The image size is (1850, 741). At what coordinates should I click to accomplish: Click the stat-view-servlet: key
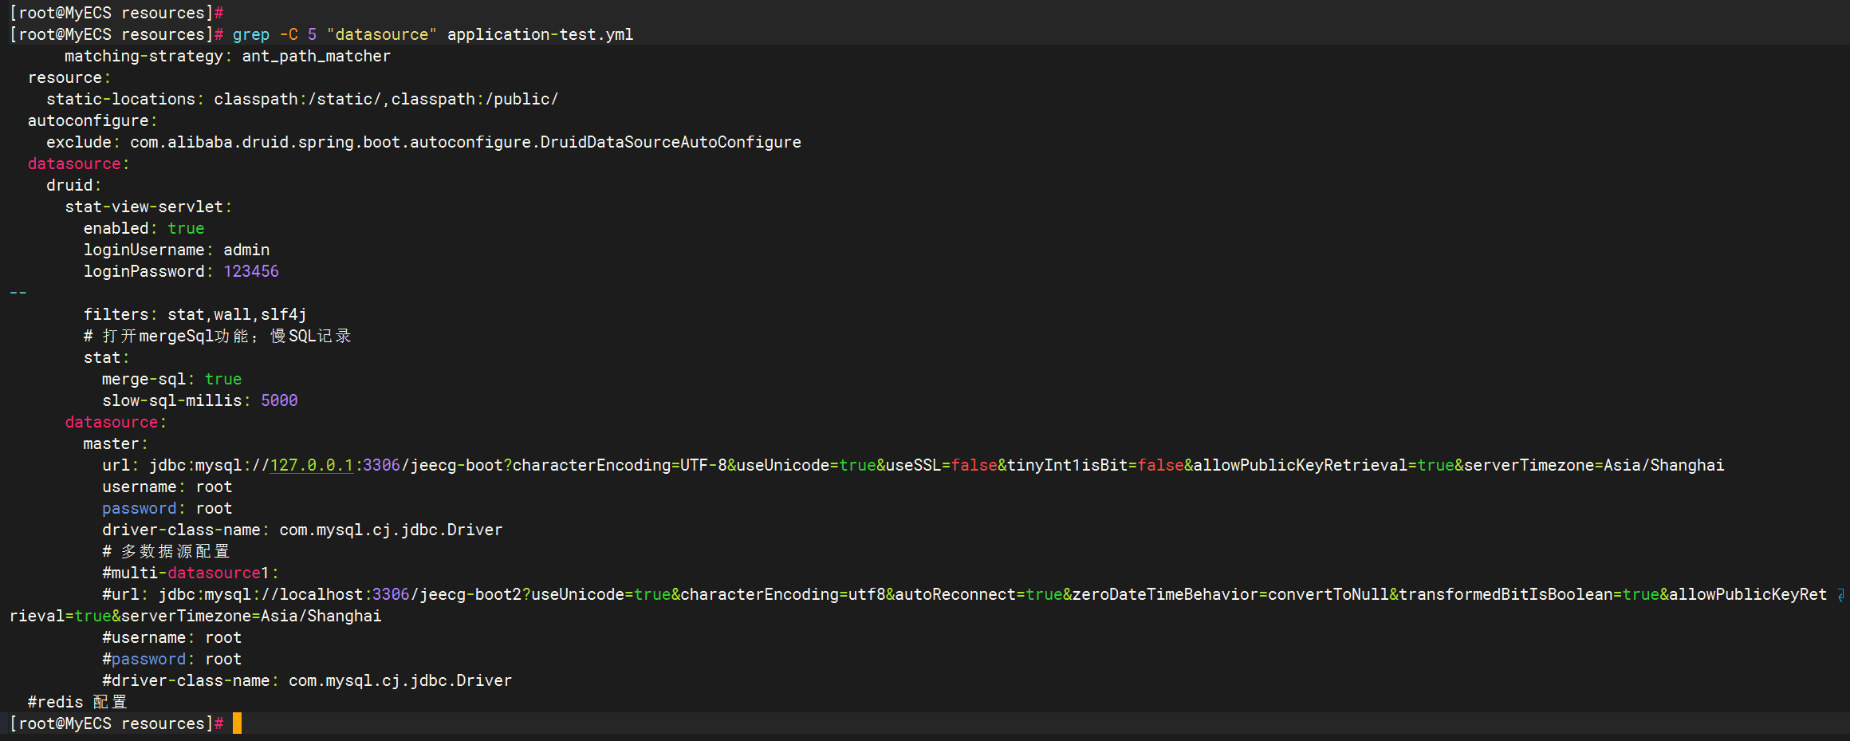pyautogui.click(x=148, y=207)
